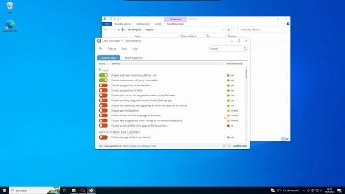This screenshot has height=194, width=345.
Task: Open the Plik tab in File Explorer
Action: pos(107,24)
